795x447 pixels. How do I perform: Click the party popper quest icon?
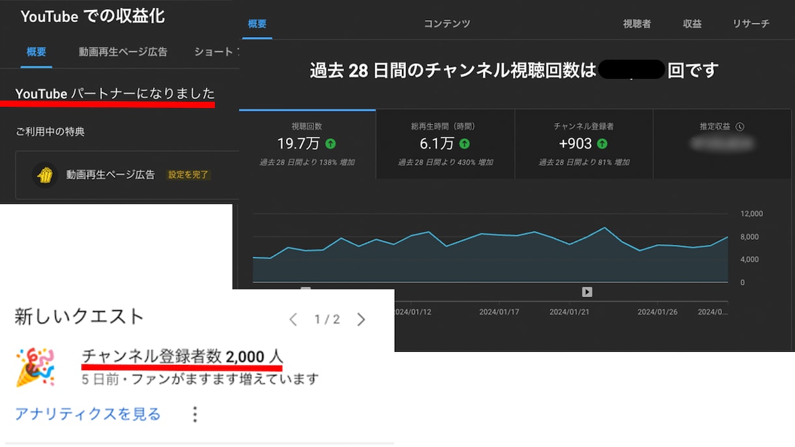tap(35, 367)
